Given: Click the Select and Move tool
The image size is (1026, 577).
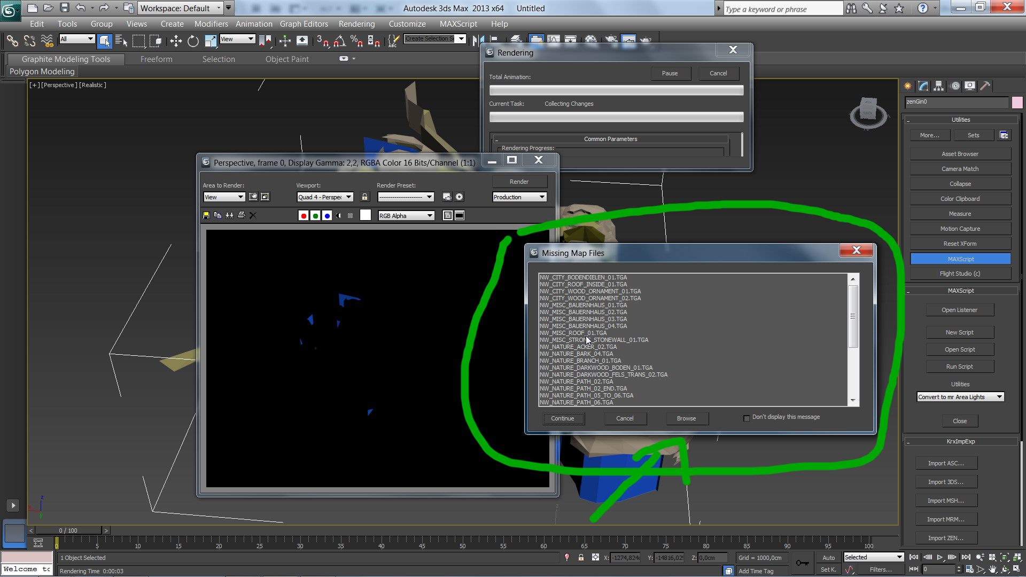Looking at the screenshot, I should (176, 41).
